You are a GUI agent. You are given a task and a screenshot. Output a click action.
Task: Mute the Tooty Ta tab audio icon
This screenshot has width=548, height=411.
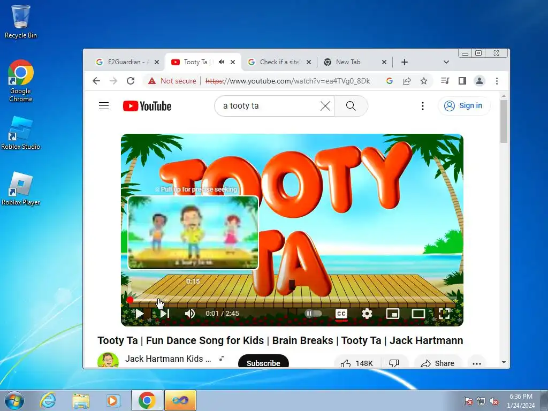tap(221, 62)
